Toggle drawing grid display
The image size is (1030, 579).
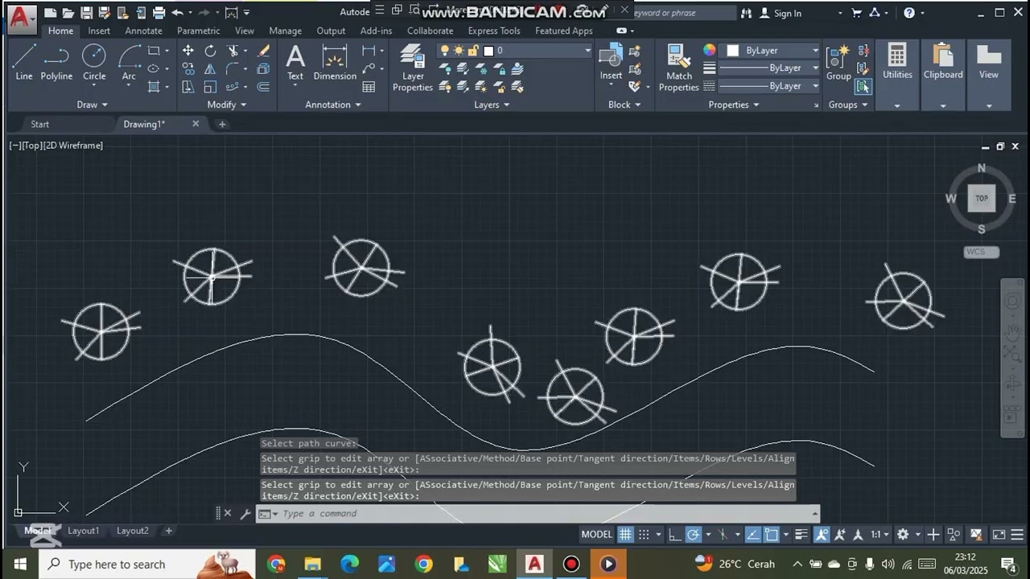625,534
